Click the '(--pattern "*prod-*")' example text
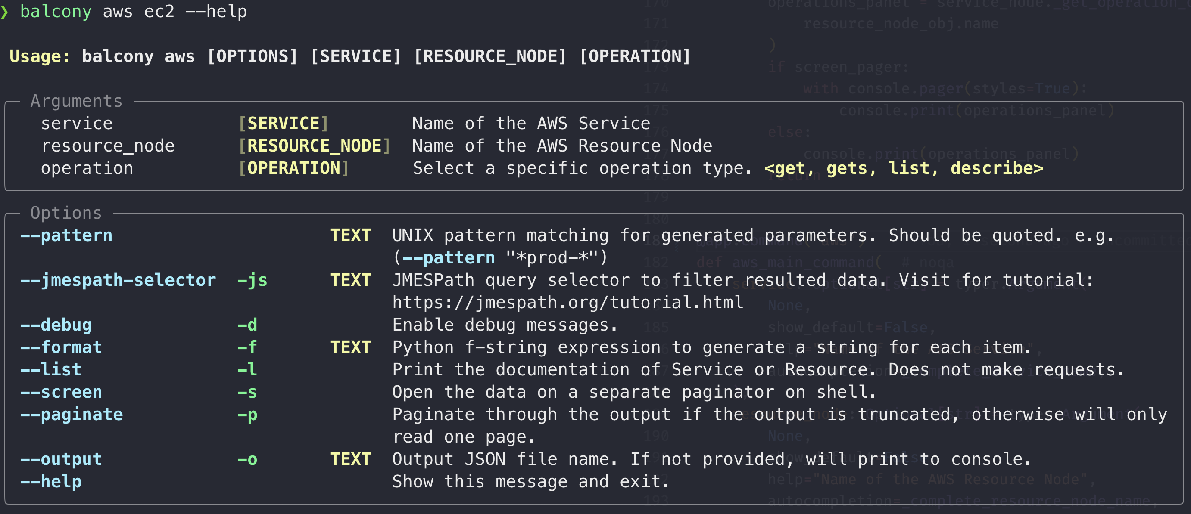The image size is (1191, 514). click(500, 258)
